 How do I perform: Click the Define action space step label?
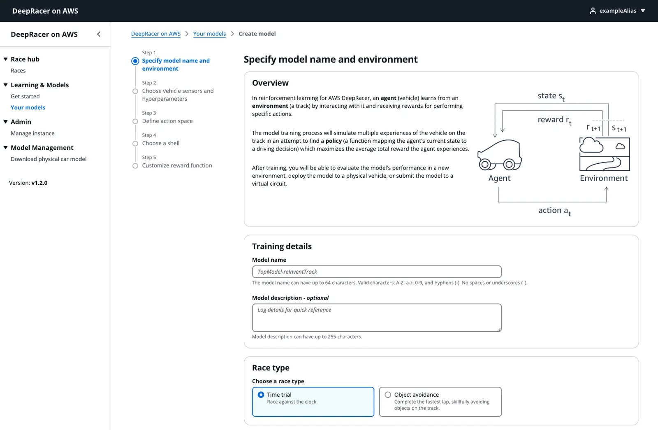point(167,121)
